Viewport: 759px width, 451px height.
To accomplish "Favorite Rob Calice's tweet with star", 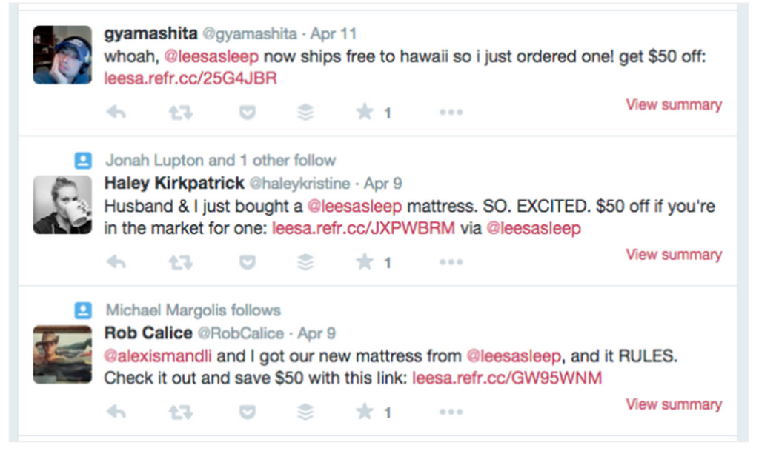I will pyautogui.click(x=364, y=412).
